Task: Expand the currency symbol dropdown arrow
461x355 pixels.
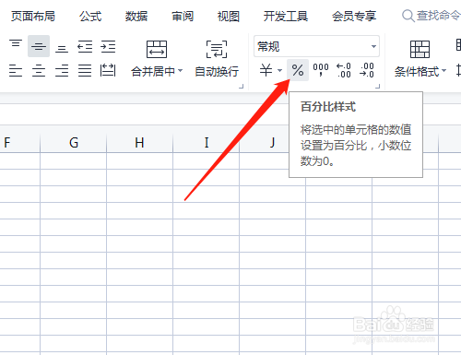Action: click(x=279, y=70)
